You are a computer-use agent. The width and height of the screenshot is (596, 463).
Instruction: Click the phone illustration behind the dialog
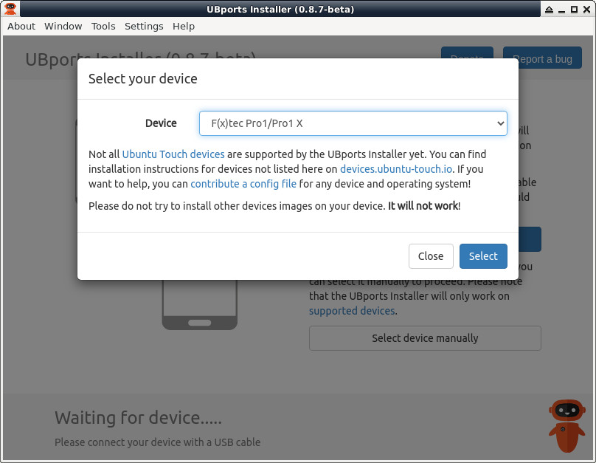[x=200, y=305]
